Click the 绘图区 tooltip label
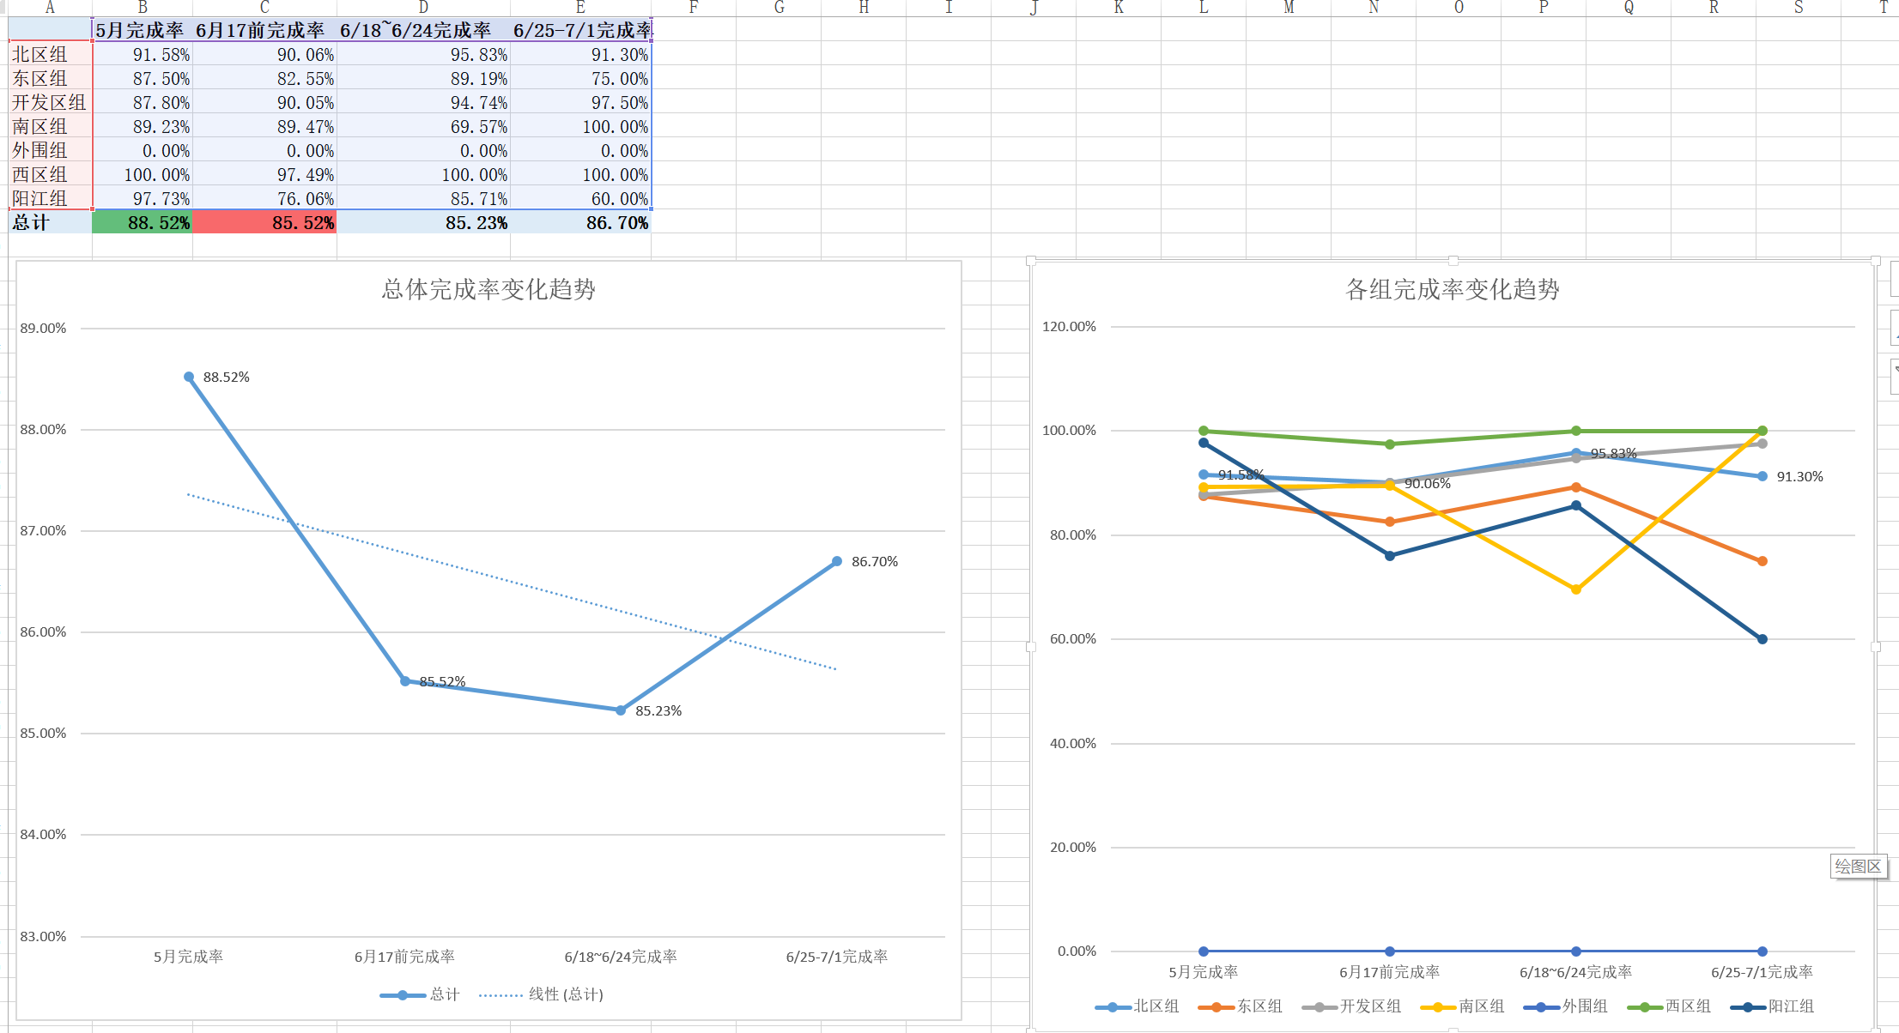This screenshot has height=1033, width=1899. pos(1858,867)
